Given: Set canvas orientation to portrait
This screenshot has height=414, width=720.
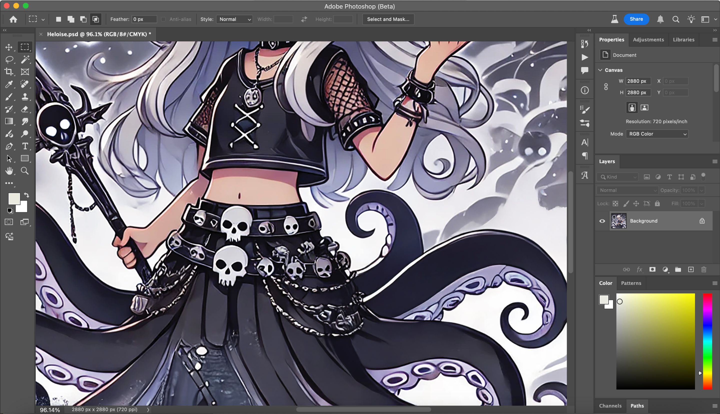Looking at the screenshot, I should point(632,107).
